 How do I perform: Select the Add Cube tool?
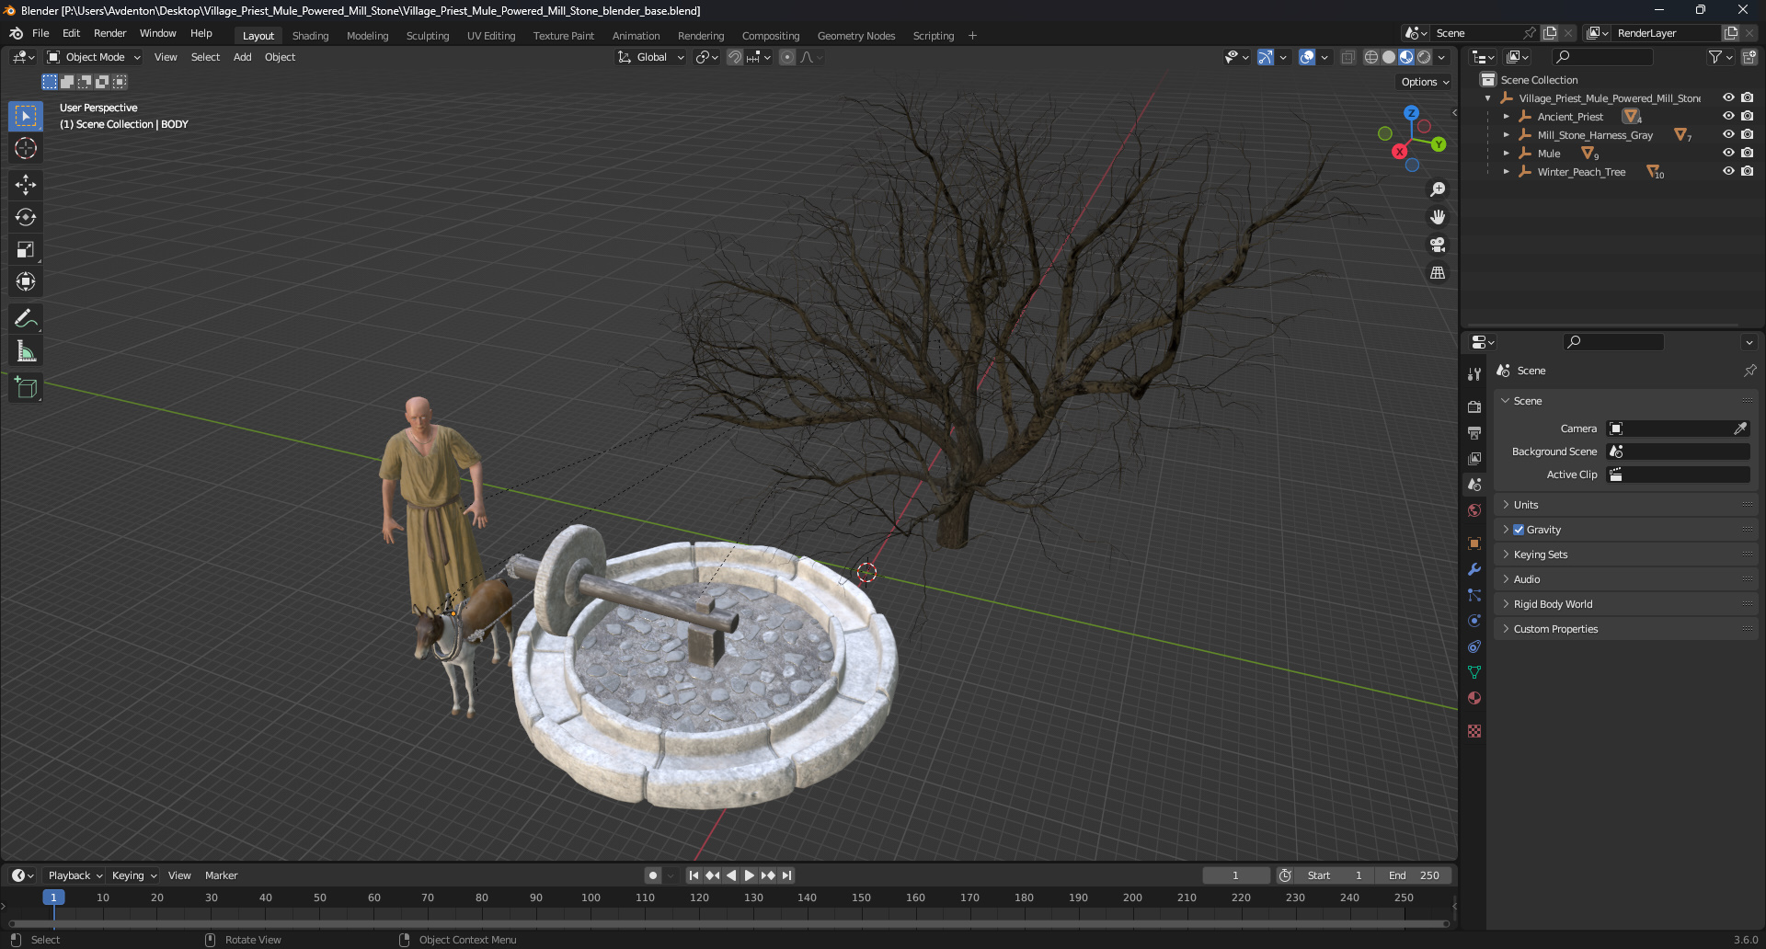tap(26, 388)
